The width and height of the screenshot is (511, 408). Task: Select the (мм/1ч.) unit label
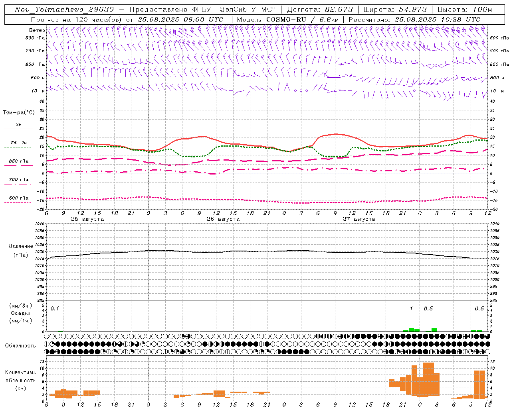tap(20, 321)
